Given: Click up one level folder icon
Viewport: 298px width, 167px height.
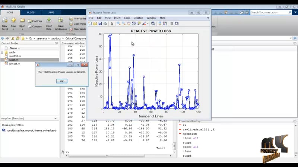Looking at the screenshot, I should tap(12, 38).
